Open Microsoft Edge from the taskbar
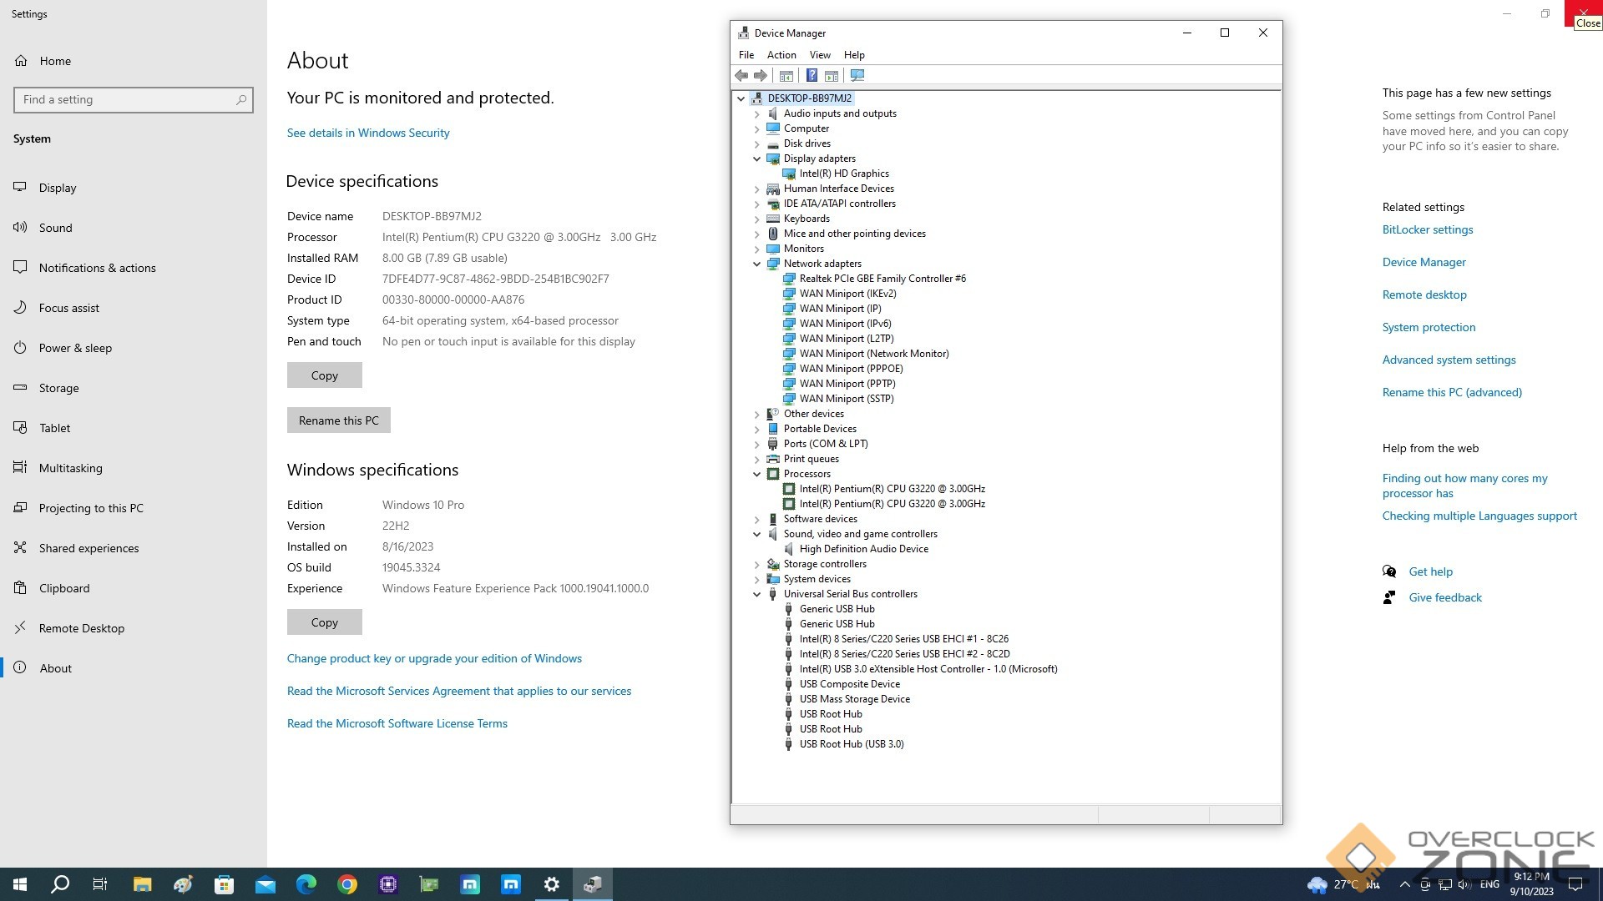 click(x=306, y=884)
